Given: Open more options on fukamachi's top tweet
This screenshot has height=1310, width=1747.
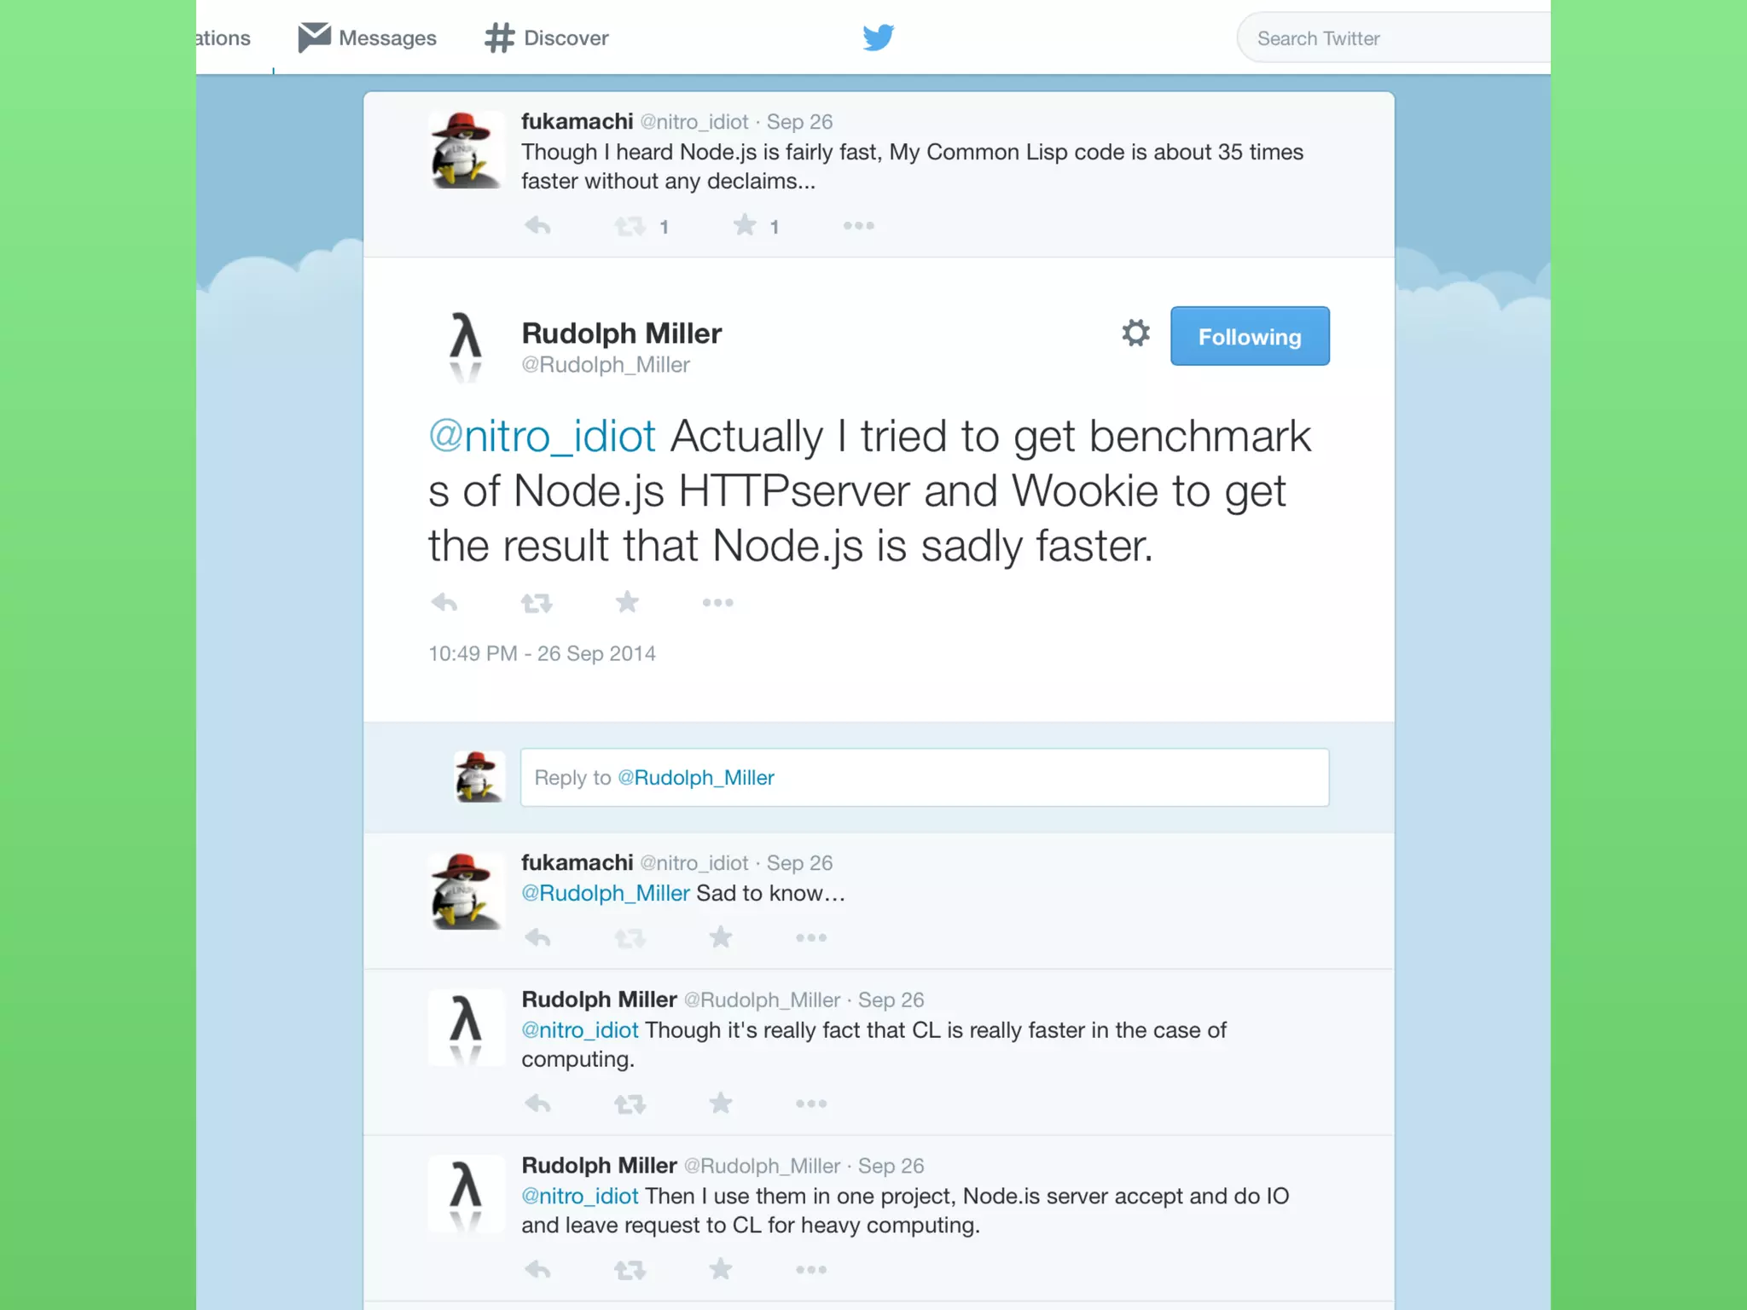Looking at the screenshot, I should [x=858, y=226].
